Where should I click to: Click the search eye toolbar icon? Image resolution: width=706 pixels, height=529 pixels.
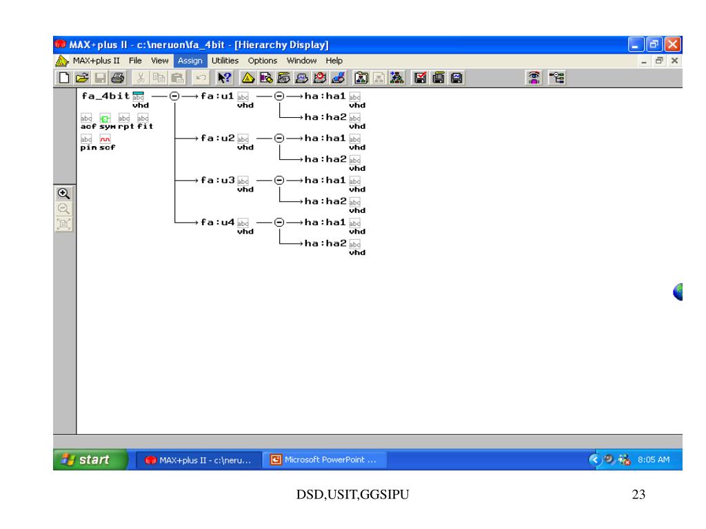[534, 78]
